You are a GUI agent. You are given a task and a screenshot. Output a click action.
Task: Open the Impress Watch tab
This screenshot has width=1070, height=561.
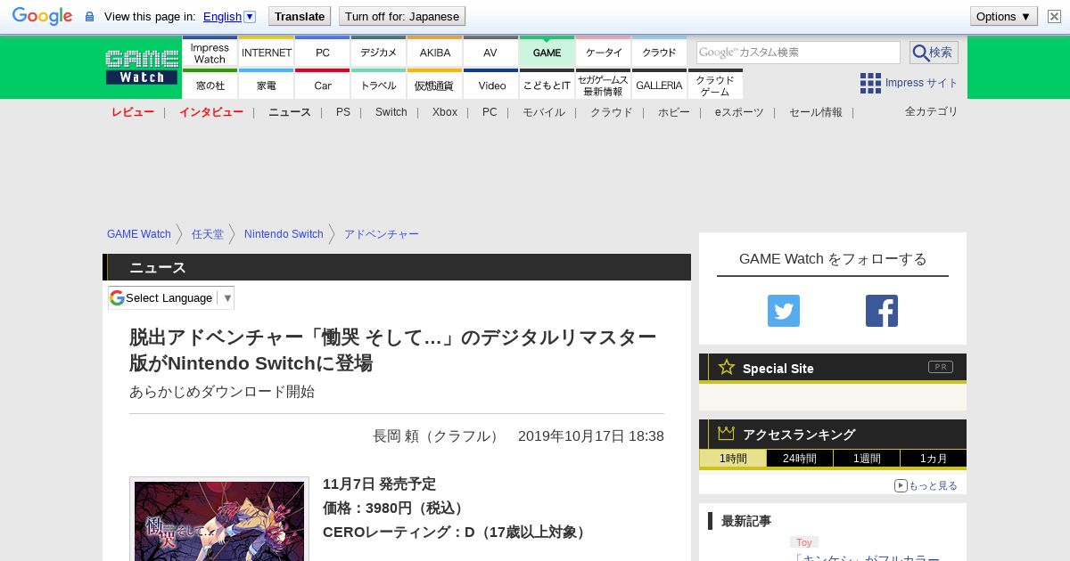210,53
